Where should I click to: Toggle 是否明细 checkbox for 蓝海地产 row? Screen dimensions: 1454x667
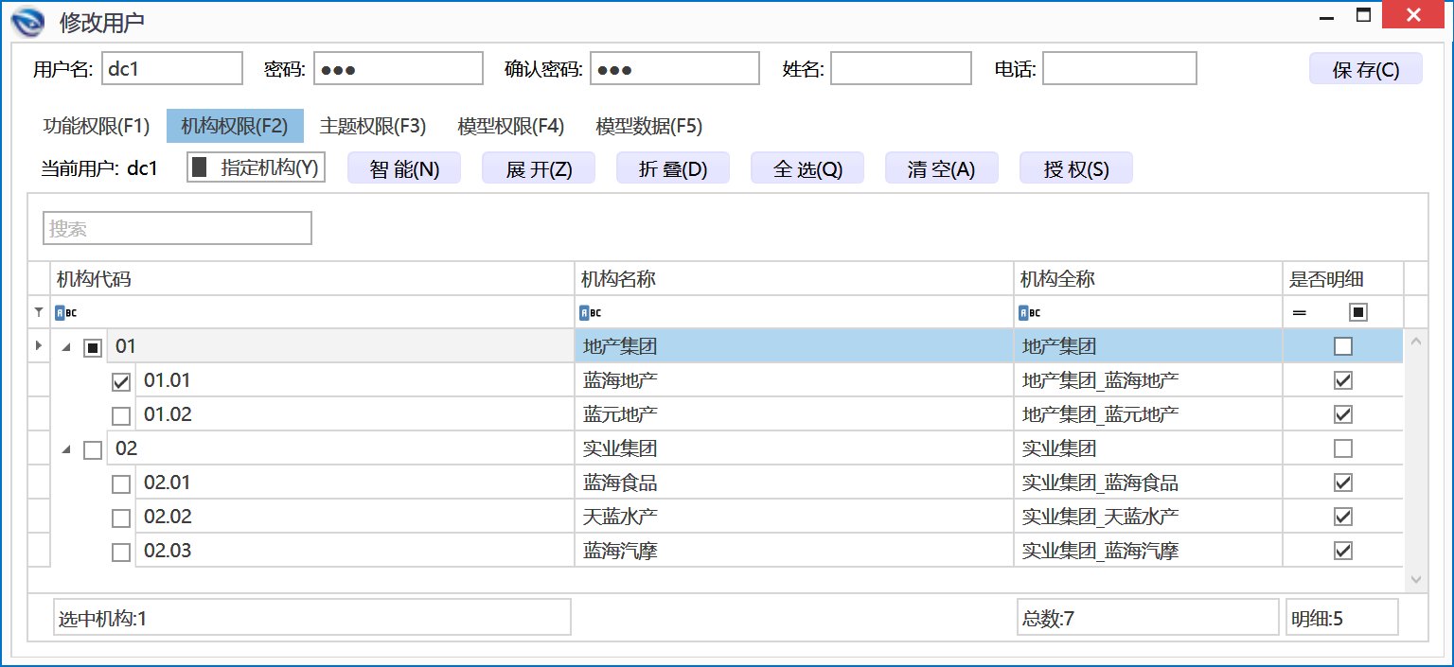pyautogui.click(x=1343, y=380)
